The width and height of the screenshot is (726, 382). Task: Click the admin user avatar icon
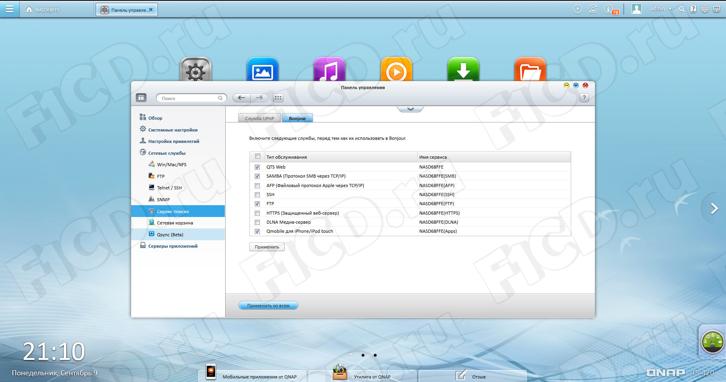click(636, 9)
